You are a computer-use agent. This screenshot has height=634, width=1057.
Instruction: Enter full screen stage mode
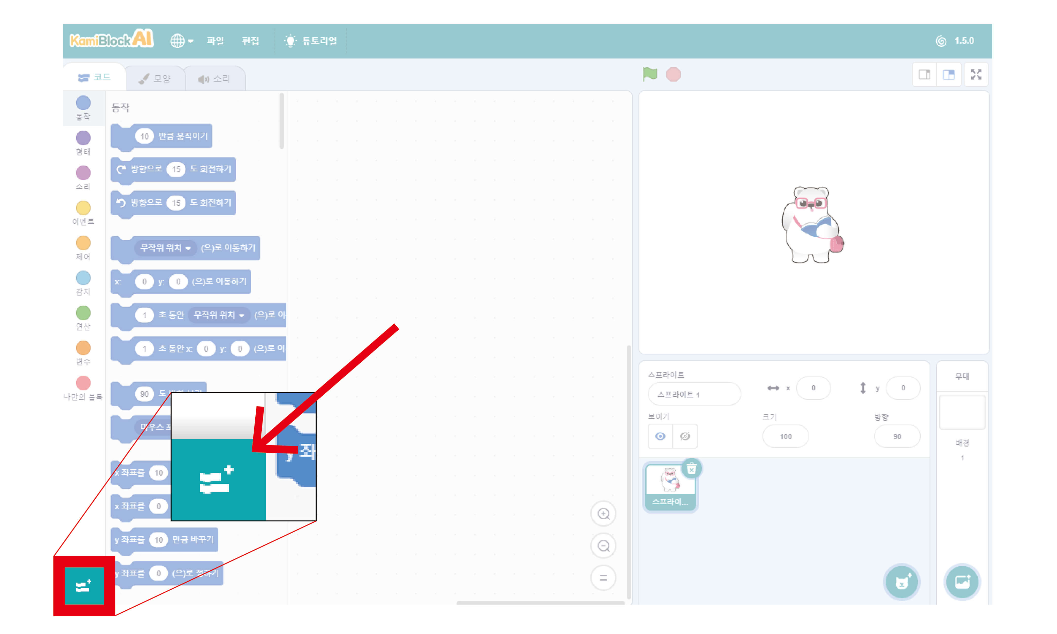coord(976,75)
